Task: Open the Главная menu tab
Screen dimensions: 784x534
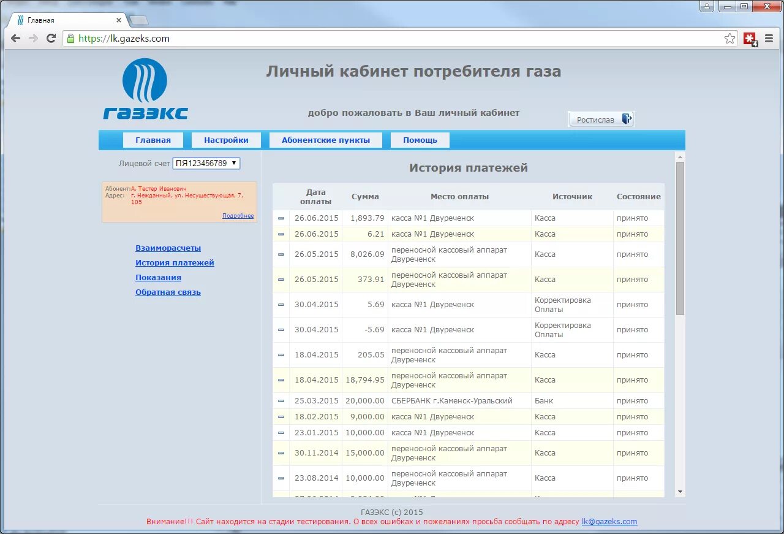Action: [x=153, y=140]
